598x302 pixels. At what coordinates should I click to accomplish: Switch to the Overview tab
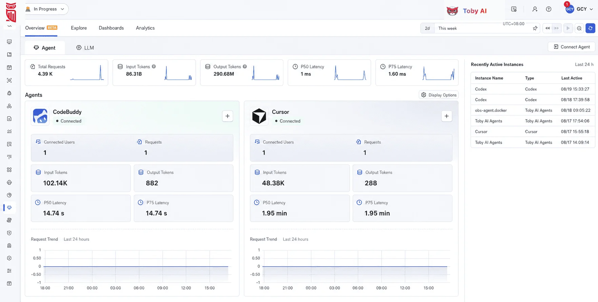[41, 28]
